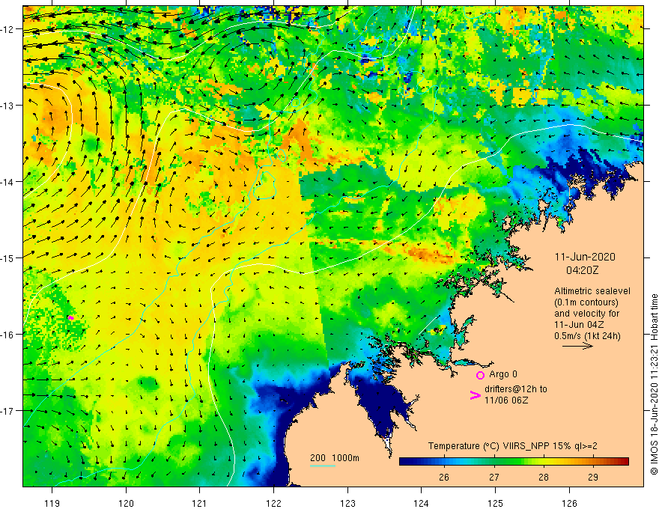Click the longitude label '126'
The height and width of the screenshot is (509, 659).
click(x=569, y=503)
